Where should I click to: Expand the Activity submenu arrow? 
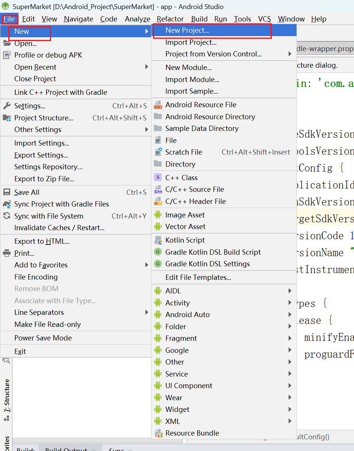click(x=290, y=302)
